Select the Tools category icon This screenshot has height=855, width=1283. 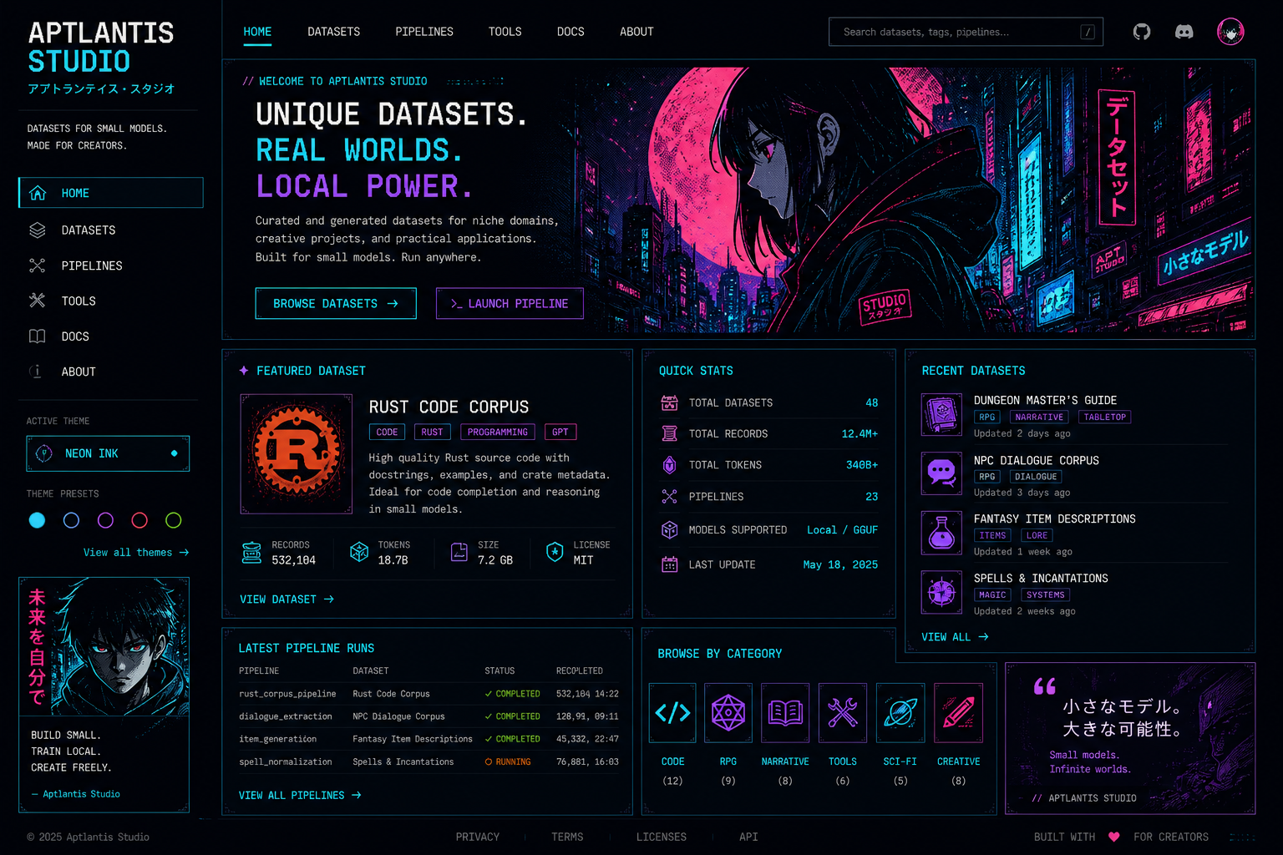click(842, 712)
